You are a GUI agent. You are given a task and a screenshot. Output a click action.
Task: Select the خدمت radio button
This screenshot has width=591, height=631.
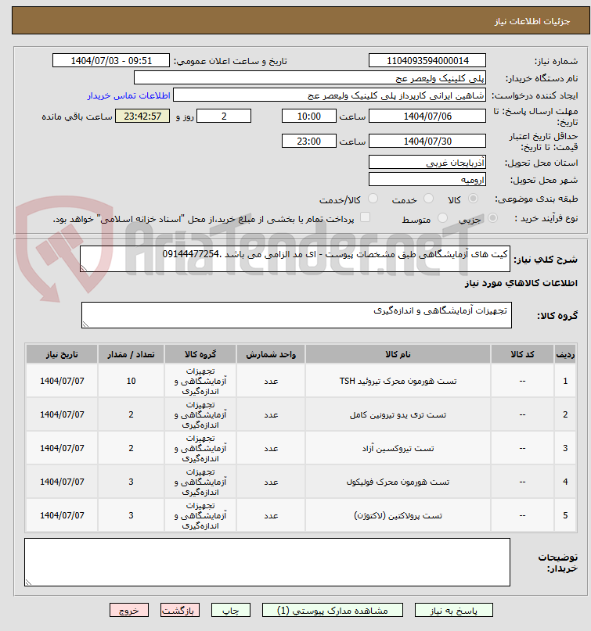(429, 199)
